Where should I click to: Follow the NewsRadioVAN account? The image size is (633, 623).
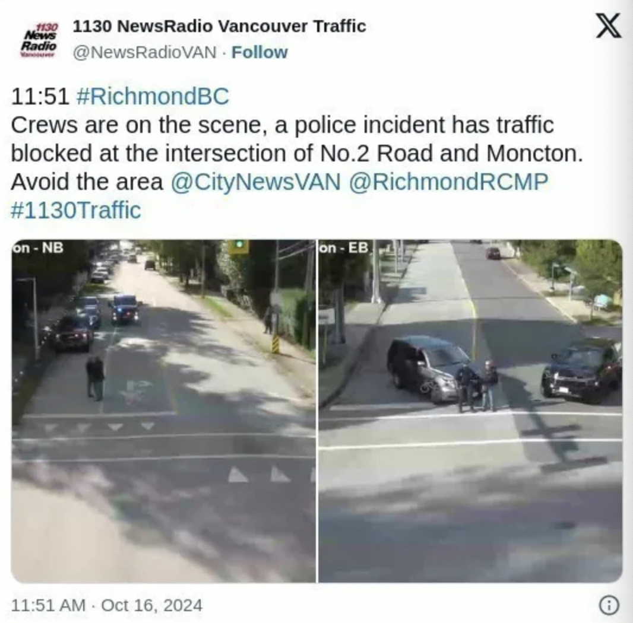point(259,52)
